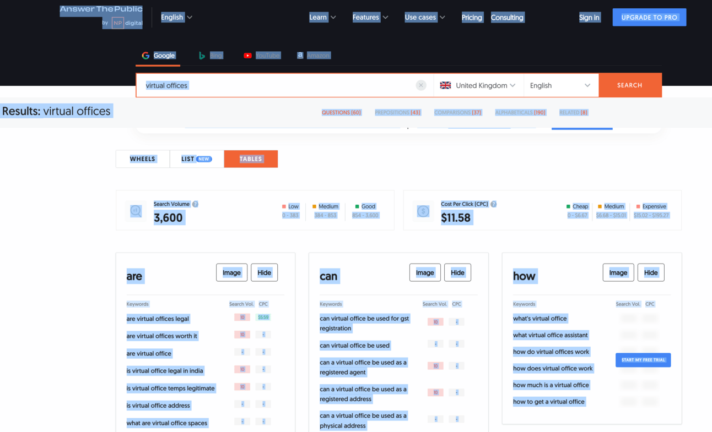The height and width of the screenshot is (432, 712).
Task: Click the virtual offices search input
Action: pos(276,85)
